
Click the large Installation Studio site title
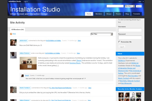[x=35, y=9]
